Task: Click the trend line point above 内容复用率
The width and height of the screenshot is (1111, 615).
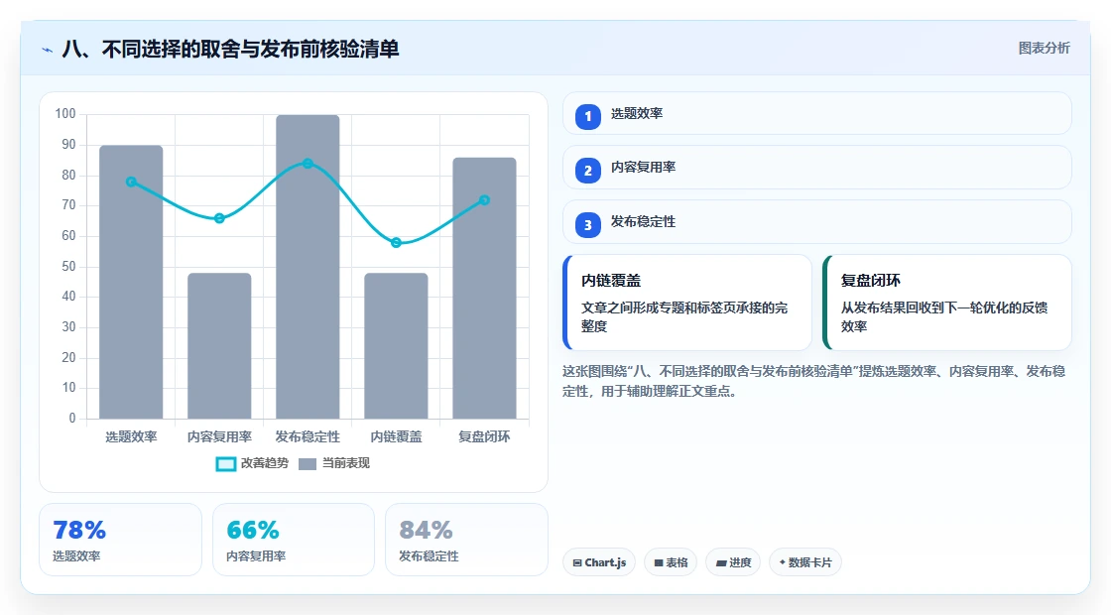Action: pos(219,218)
